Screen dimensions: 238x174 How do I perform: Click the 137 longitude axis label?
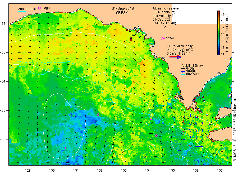220,171
